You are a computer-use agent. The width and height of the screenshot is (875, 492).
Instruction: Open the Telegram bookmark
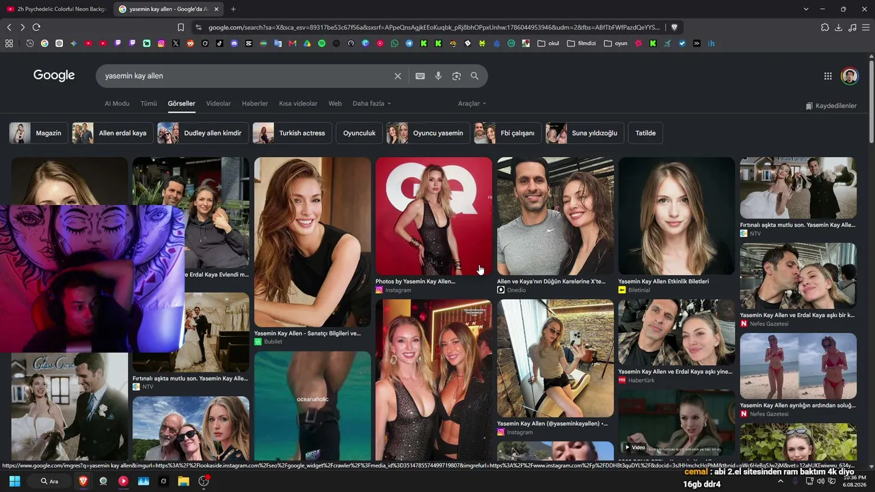pos(409,43)
